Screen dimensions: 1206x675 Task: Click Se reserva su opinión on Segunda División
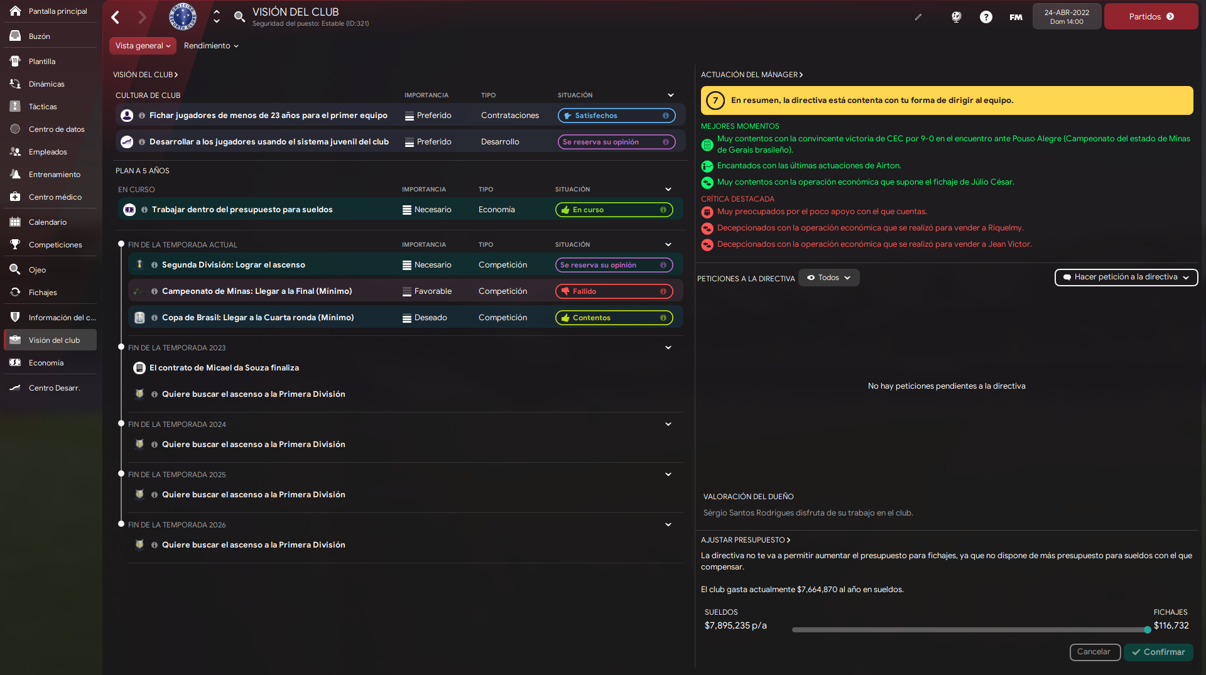(614, 265)
